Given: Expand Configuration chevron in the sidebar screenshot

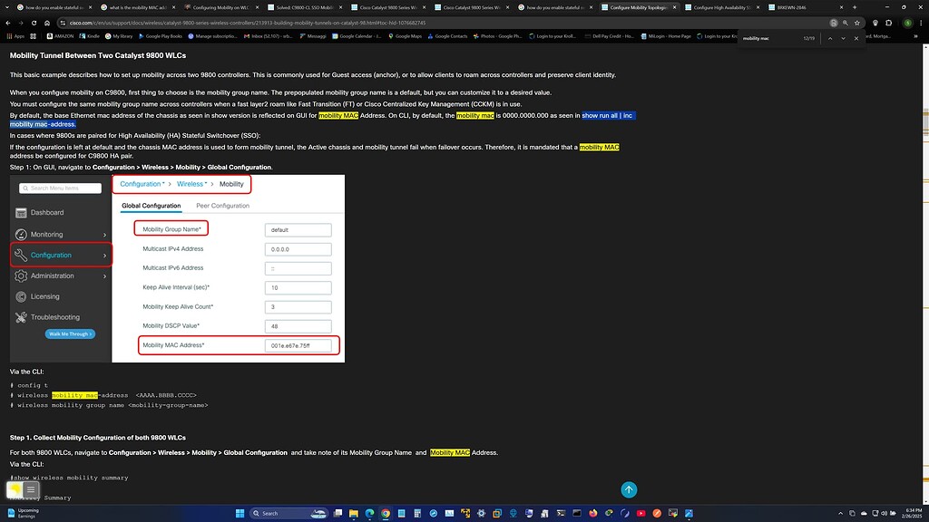Looking at the screenshot, I should click(104, 256).
